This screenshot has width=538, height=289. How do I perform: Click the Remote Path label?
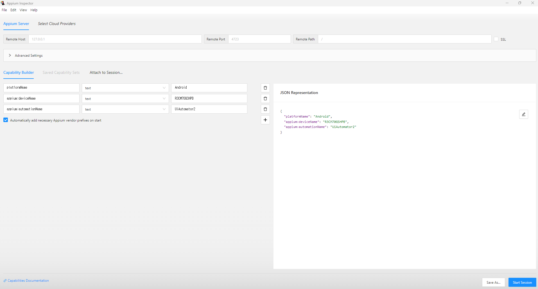(305, 39)
